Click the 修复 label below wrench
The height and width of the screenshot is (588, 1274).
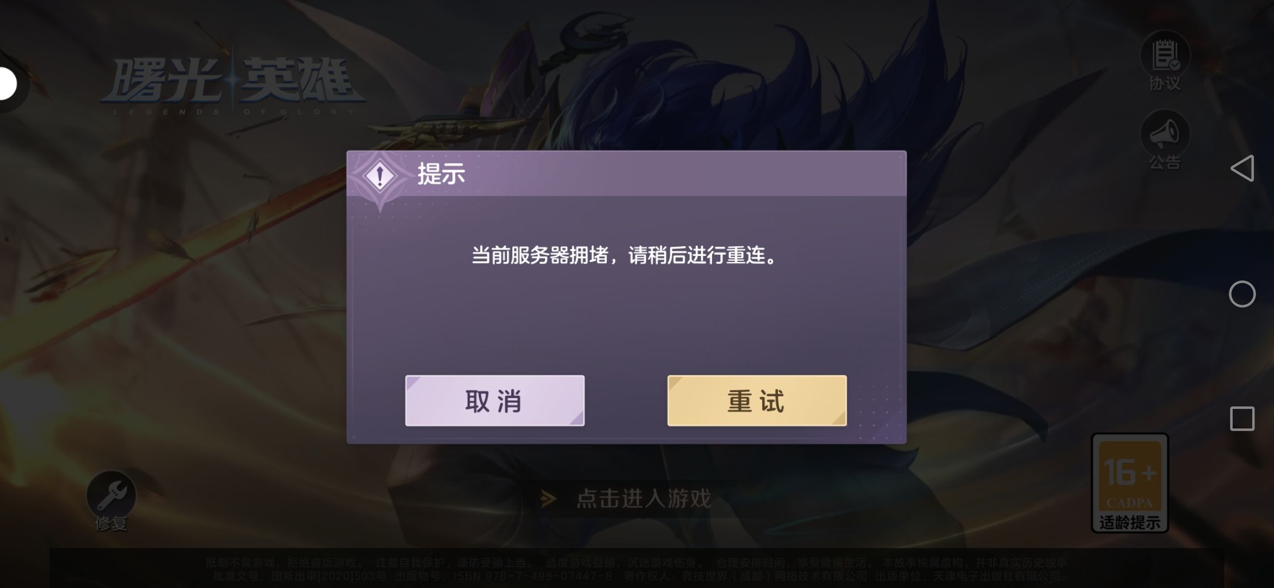click(111, 523)
